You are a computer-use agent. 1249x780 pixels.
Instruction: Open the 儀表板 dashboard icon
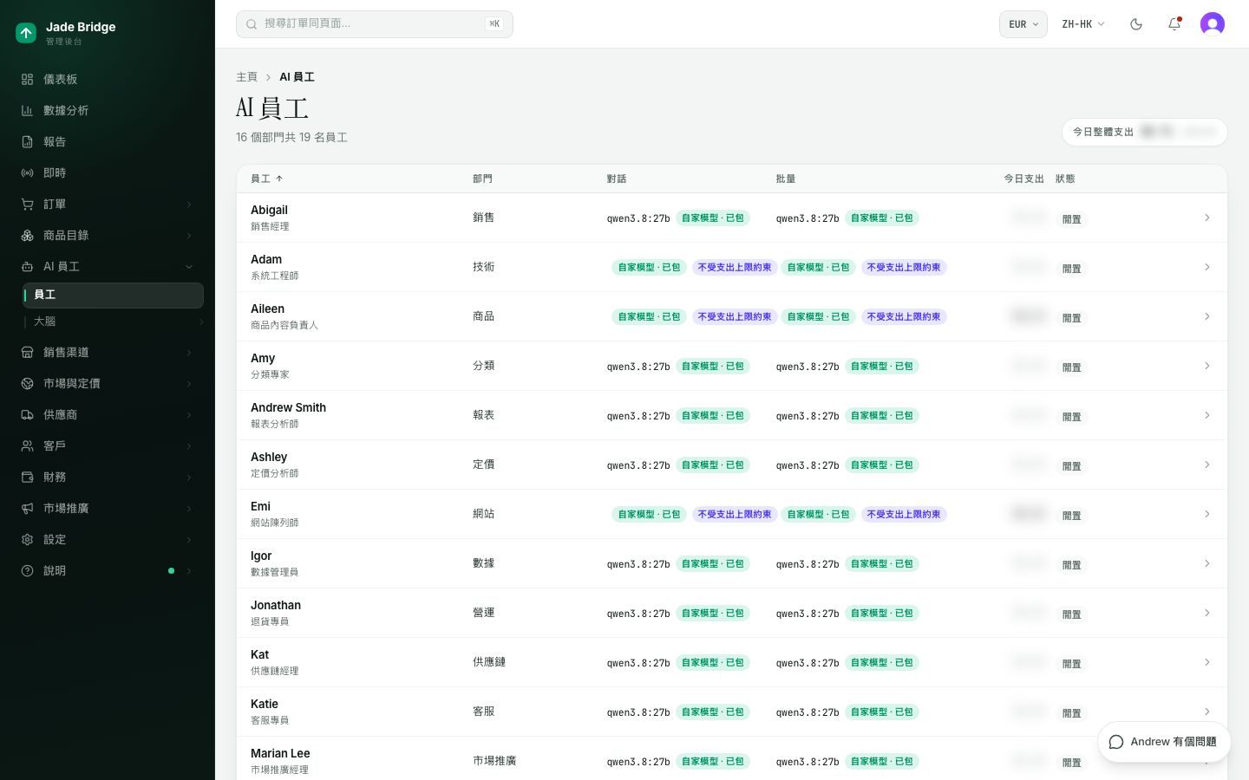click(x=27, y=79)
